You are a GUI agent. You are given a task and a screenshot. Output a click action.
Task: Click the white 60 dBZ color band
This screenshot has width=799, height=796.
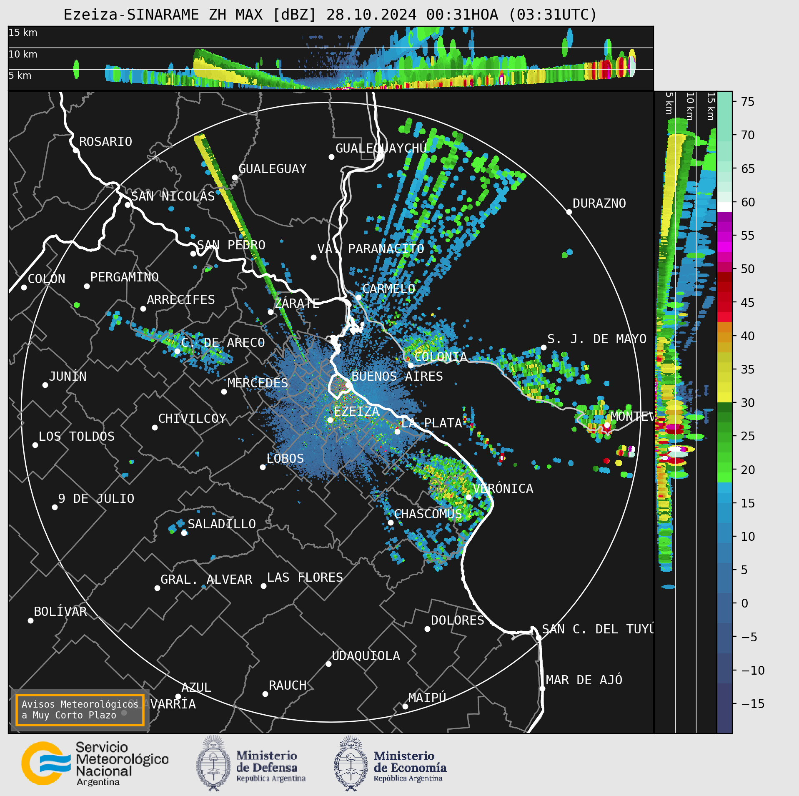click(724, 207)
